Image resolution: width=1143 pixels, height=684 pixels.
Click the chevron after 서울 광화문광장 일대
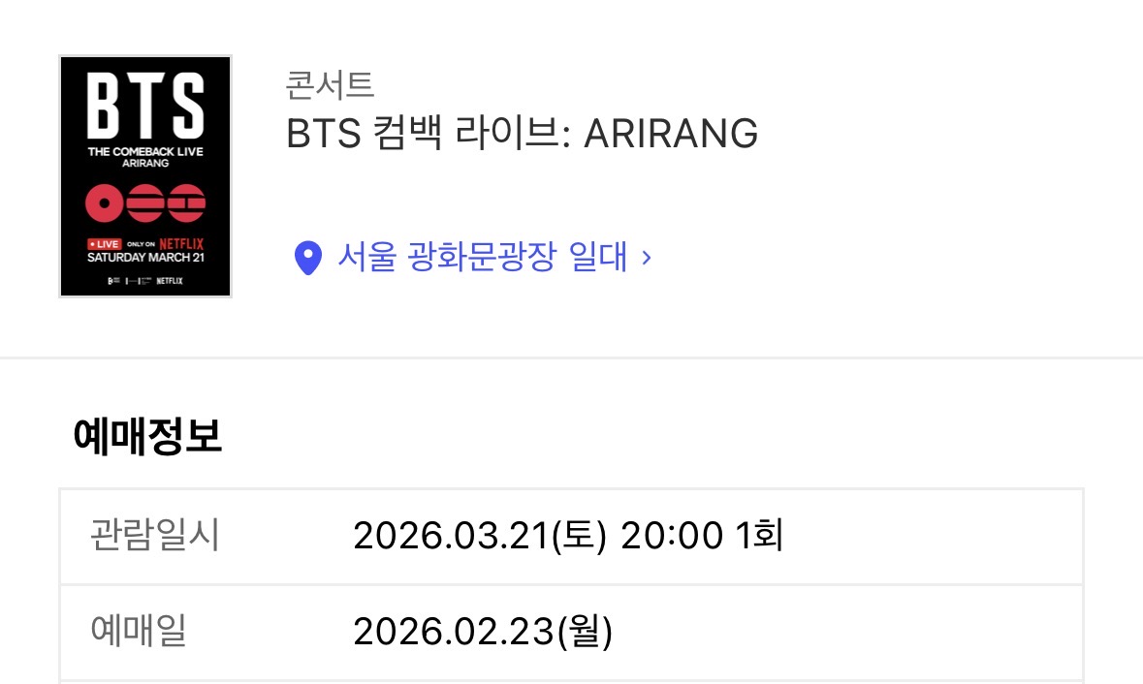pyautogui.click(x=646, y=257)
